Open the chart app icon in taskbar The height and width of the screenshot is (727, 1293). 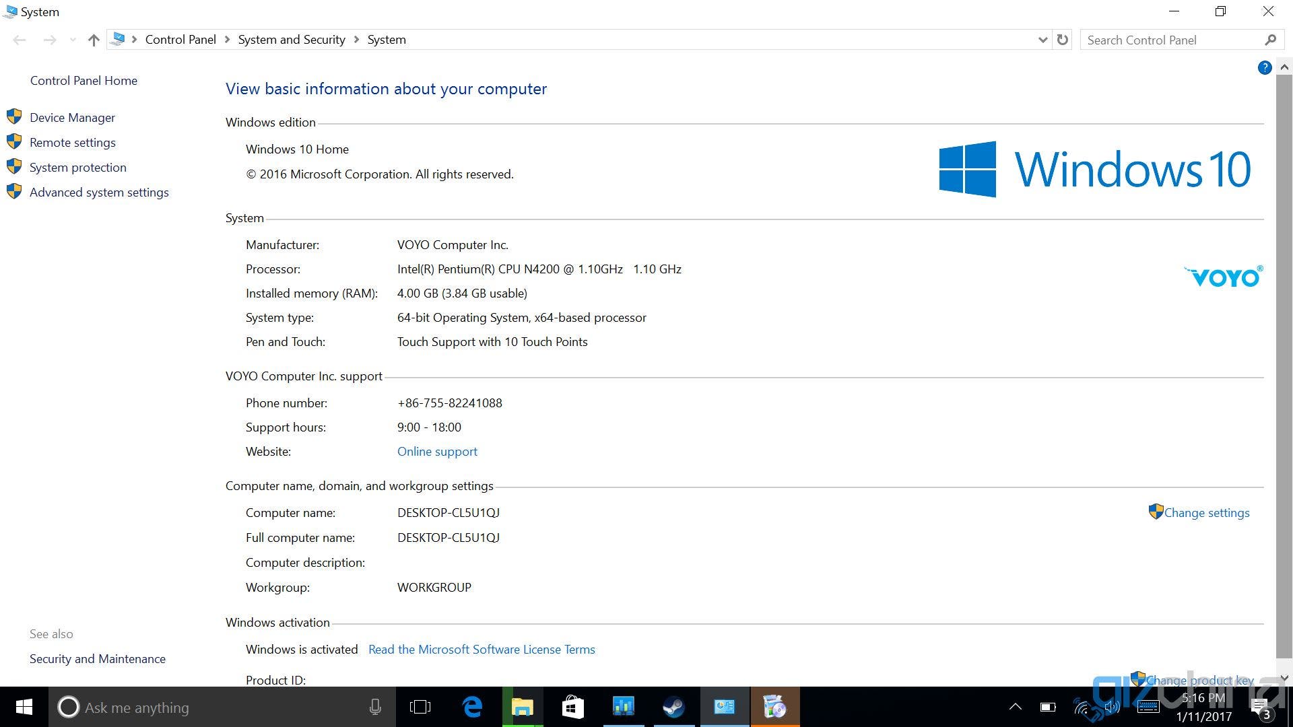click(624, 707)
